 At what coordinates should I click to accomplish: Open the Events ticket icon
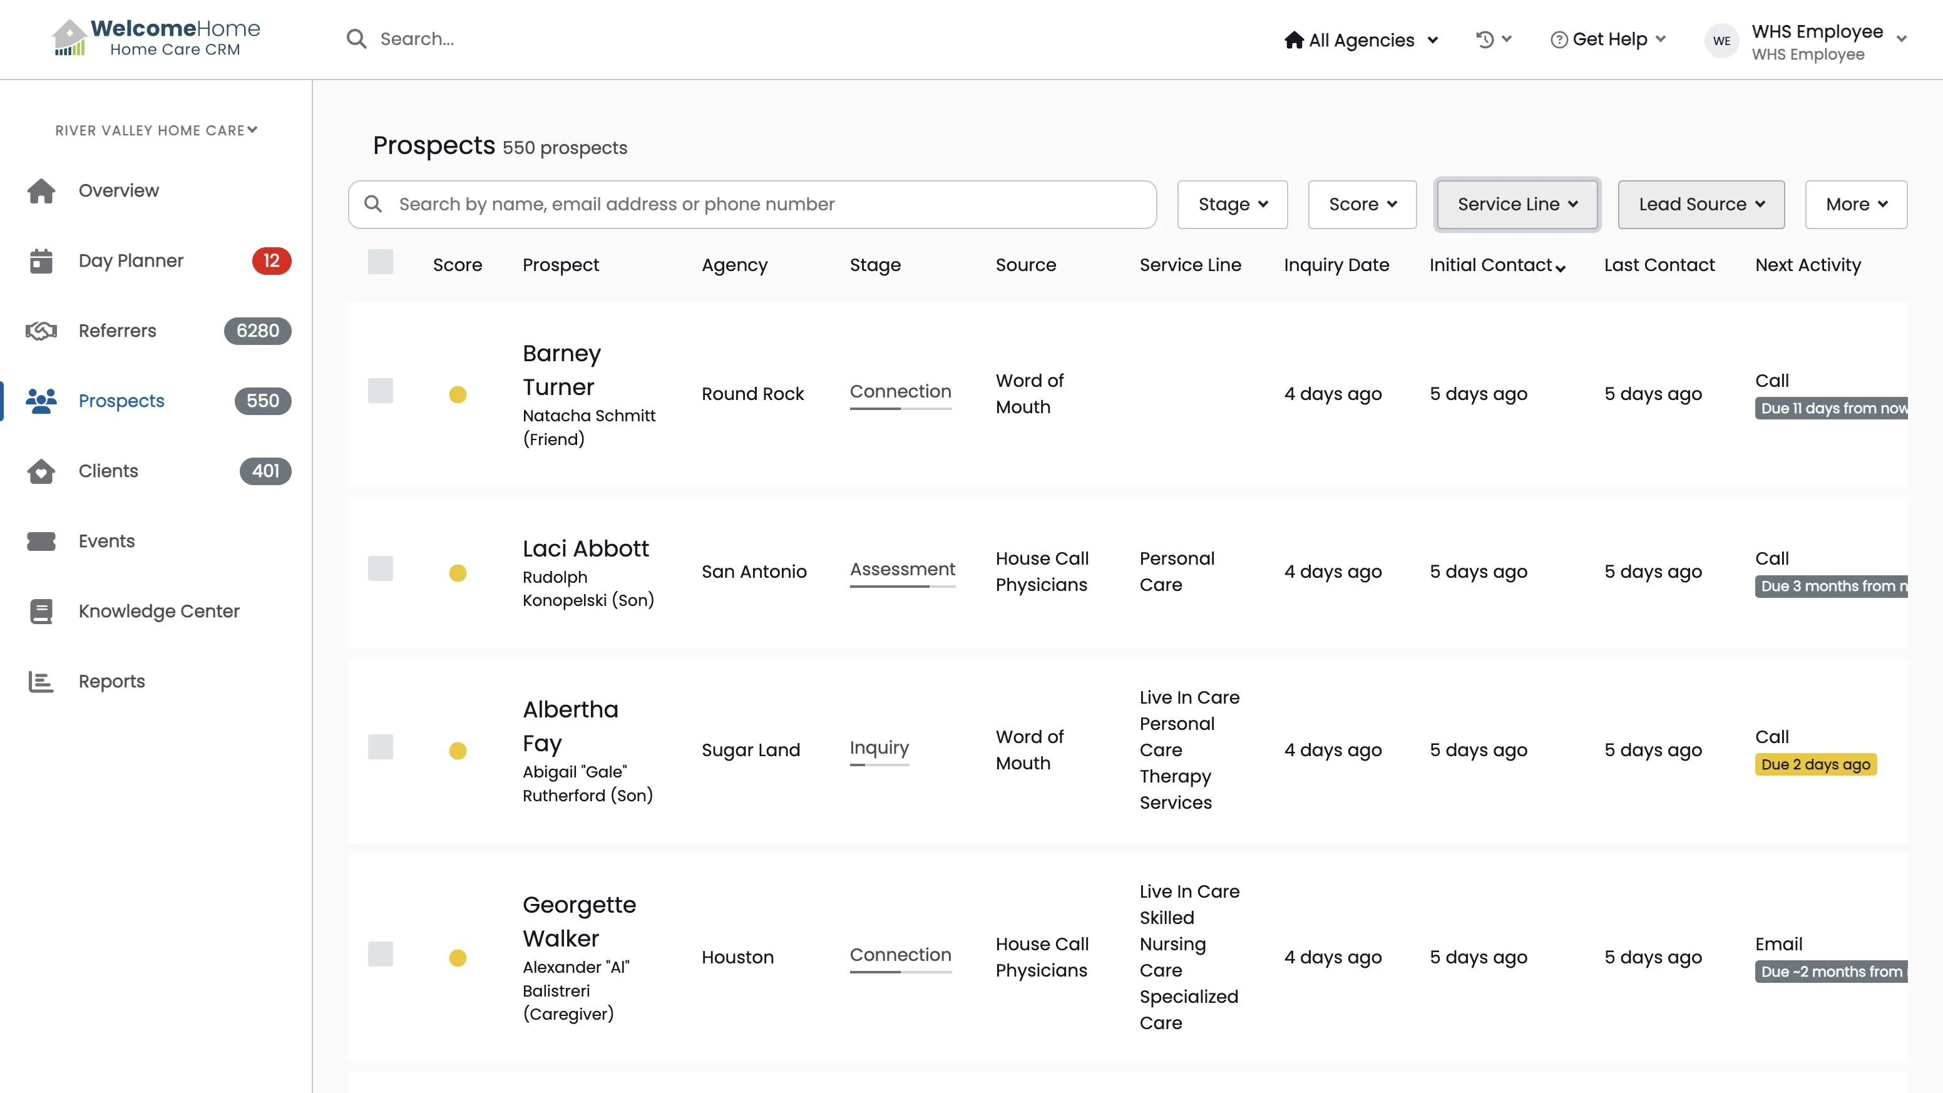coord(41,541)
